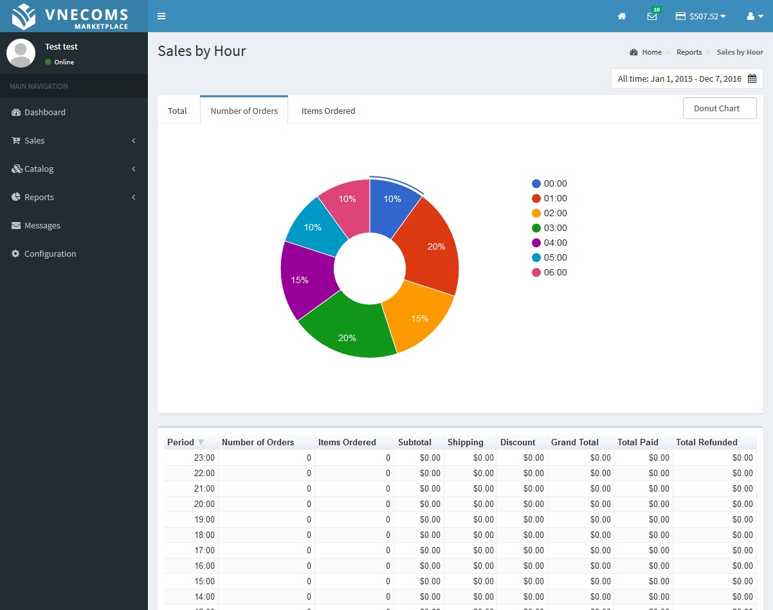This screenshot has height=610, width=773.
Task: Click the calendar icon in date range
Action: (x=752, y=79)
